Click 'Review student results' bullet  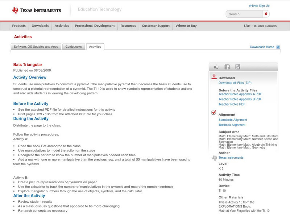(x=35, y=202)
